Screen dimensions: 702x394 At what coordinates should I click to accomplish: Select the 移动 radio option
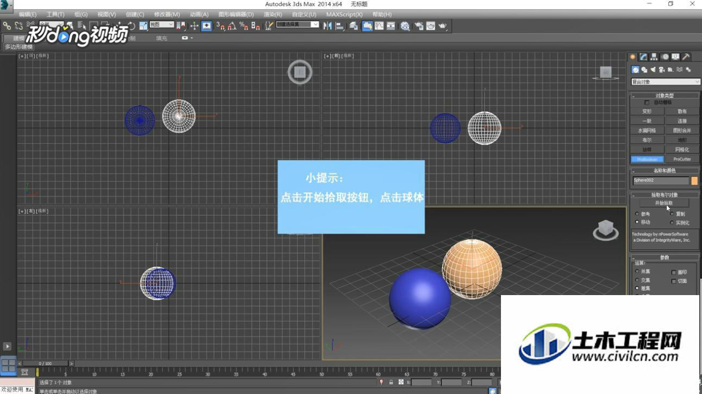tap(637, 222)
